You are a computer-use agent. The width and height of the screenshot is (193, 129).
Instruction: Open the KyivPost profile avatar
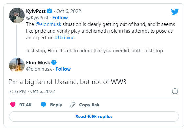17,15
